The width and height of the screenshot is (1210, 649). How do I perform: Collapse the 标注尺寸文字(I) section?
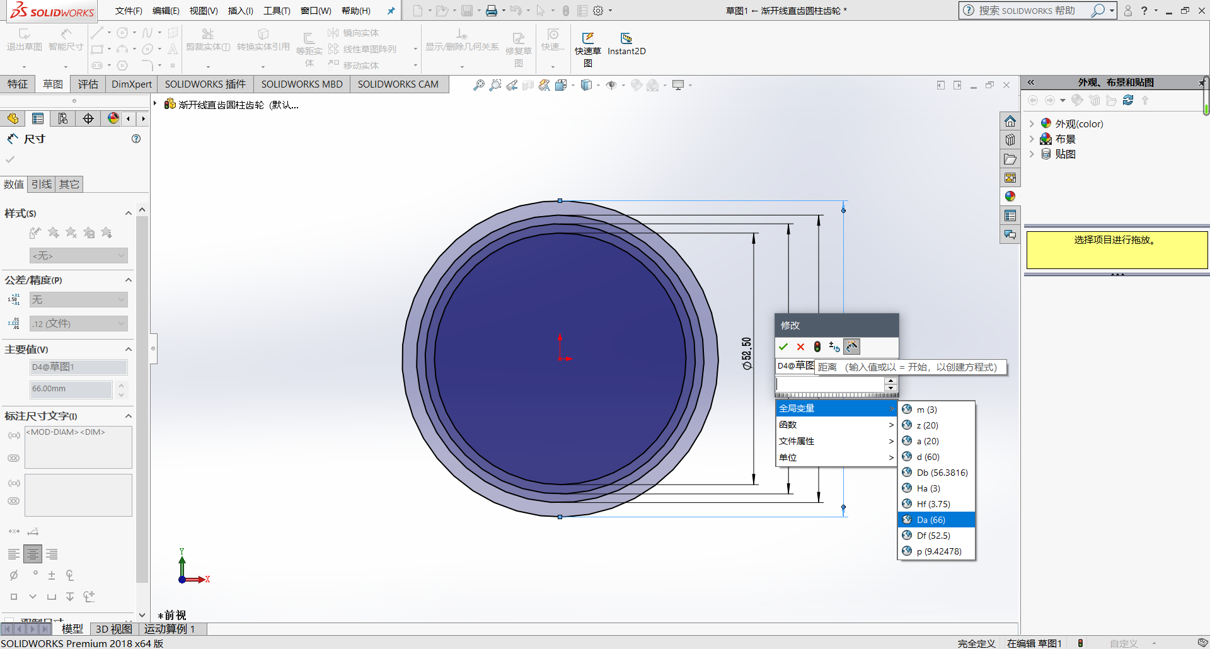(x=129, y=416)
